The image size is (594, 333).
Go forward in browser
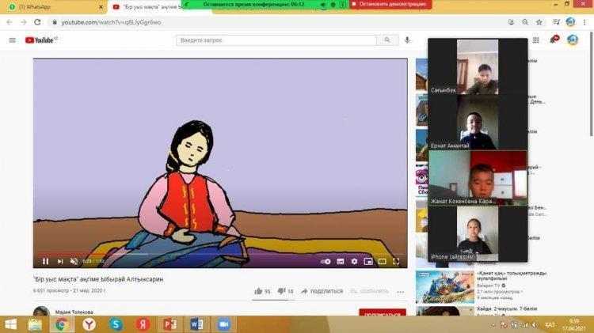click(x=24, y=22)
